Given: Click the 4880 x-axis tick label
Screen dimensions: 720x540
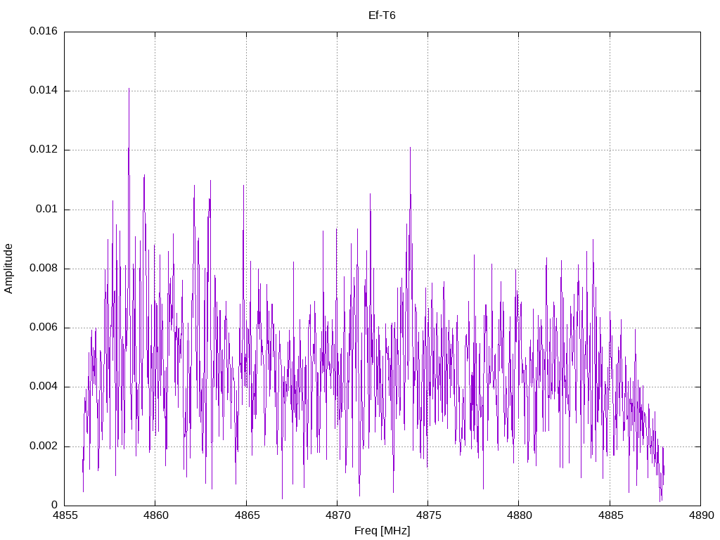Looking at the screenshot, I should (x=519, y=515).
